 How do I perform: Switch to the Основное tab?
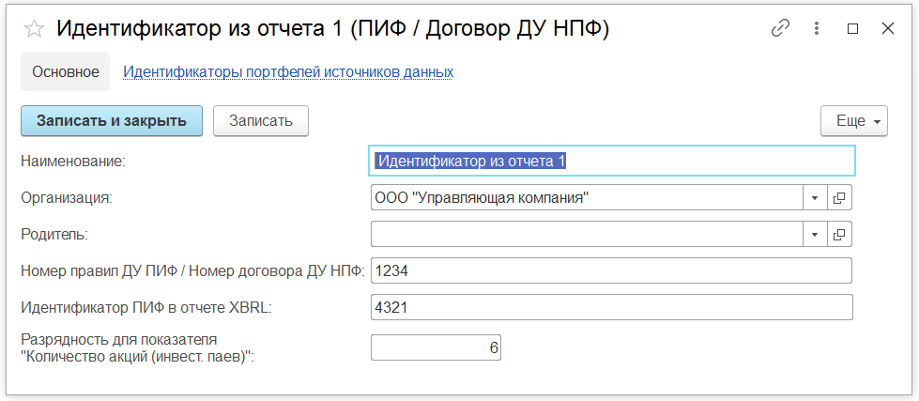click(65, 71)
